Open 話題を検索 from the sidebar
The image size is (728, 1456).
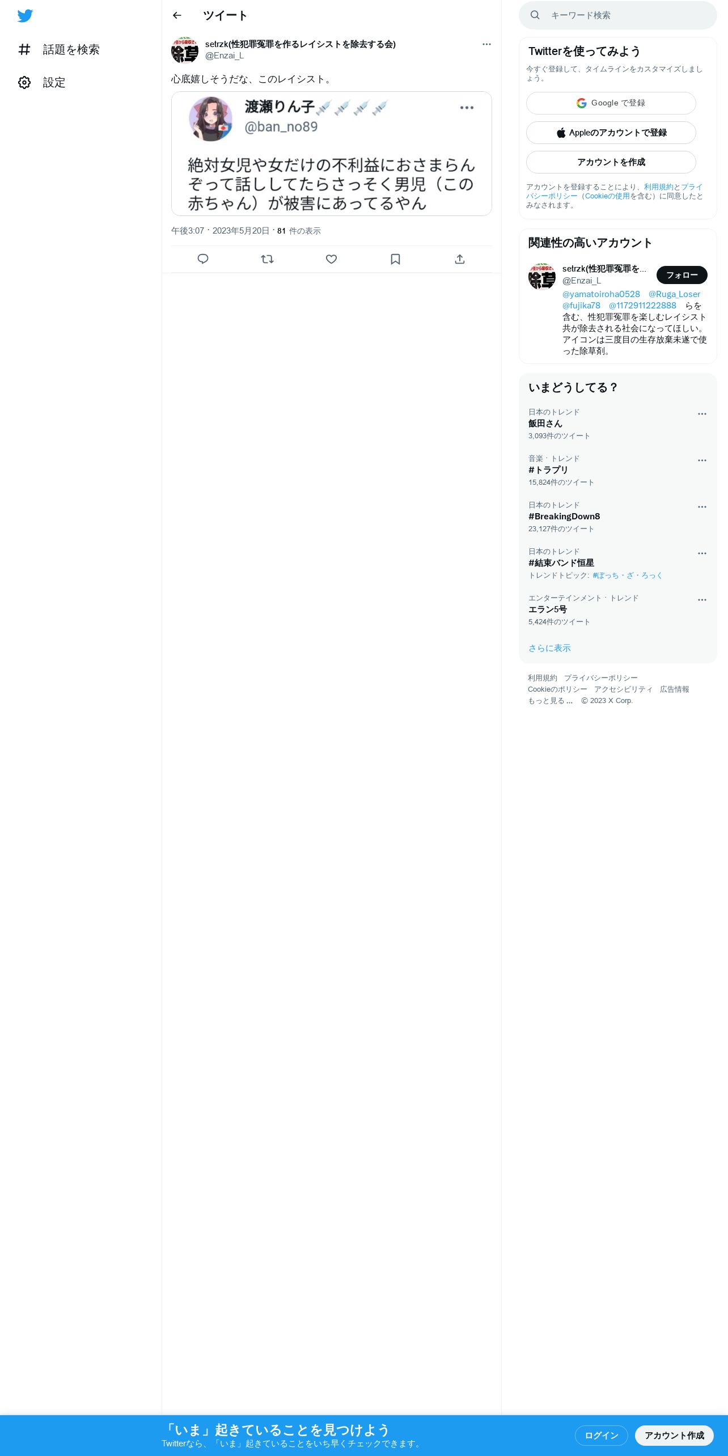click(x=58, y=50)
